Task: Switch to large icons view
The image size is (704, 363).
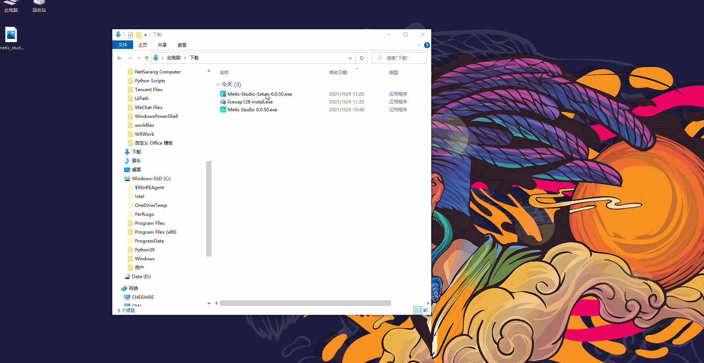Action: [x=426, y=310]
